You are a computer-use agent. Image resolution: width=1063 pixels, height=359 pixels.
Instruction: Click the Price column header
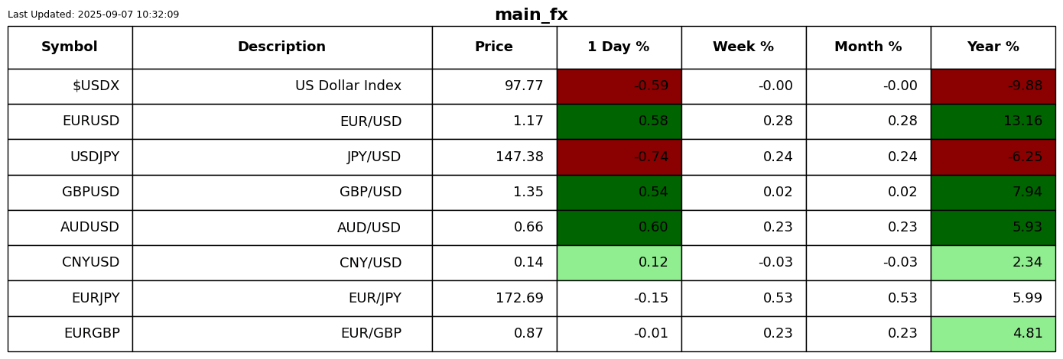point(494,47)
